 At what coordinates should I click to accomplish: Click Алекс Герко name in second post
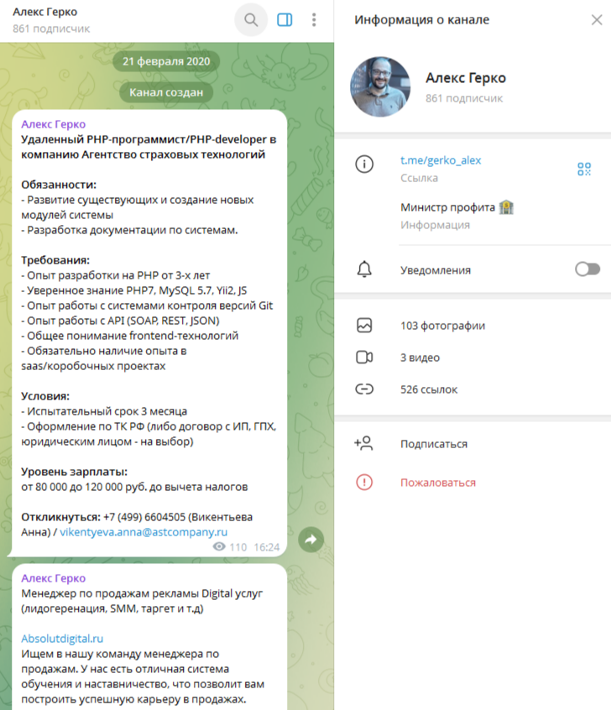[54, 578]
